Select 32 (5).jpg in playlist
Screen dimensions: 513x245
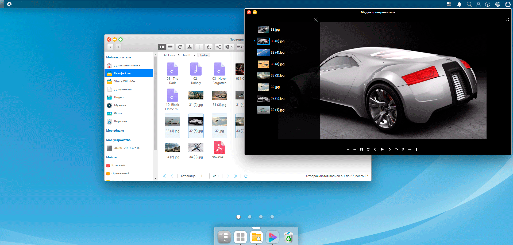pyautogui.click(x=271, y=98)
